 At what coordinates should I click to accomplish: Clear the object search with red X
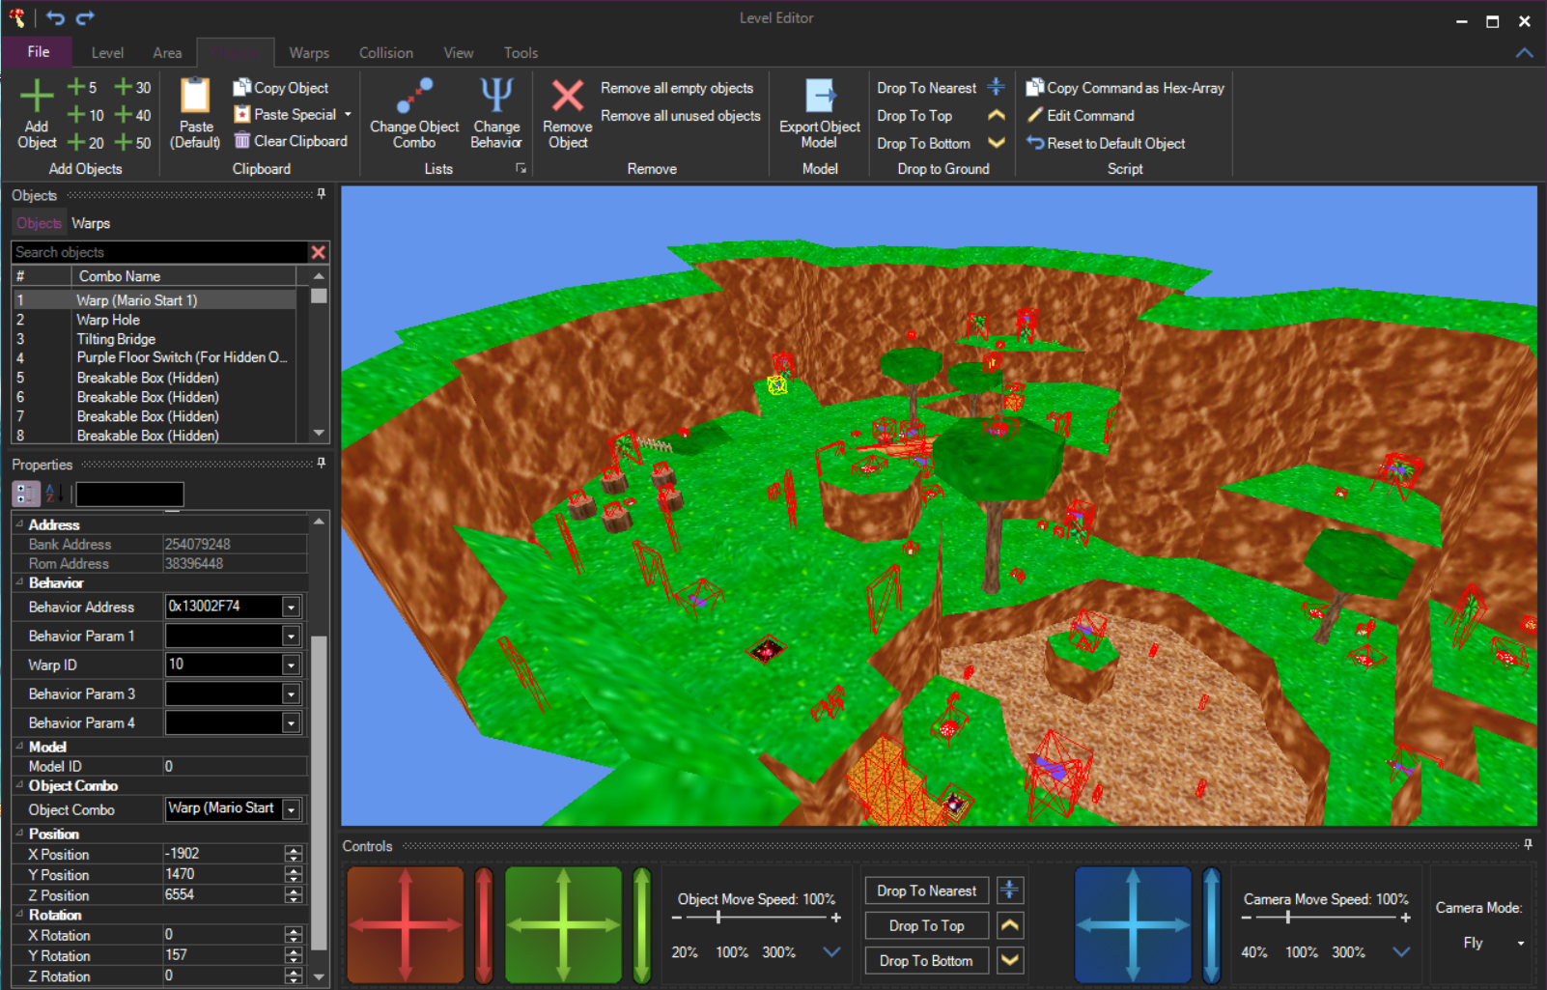coord(318,252)
